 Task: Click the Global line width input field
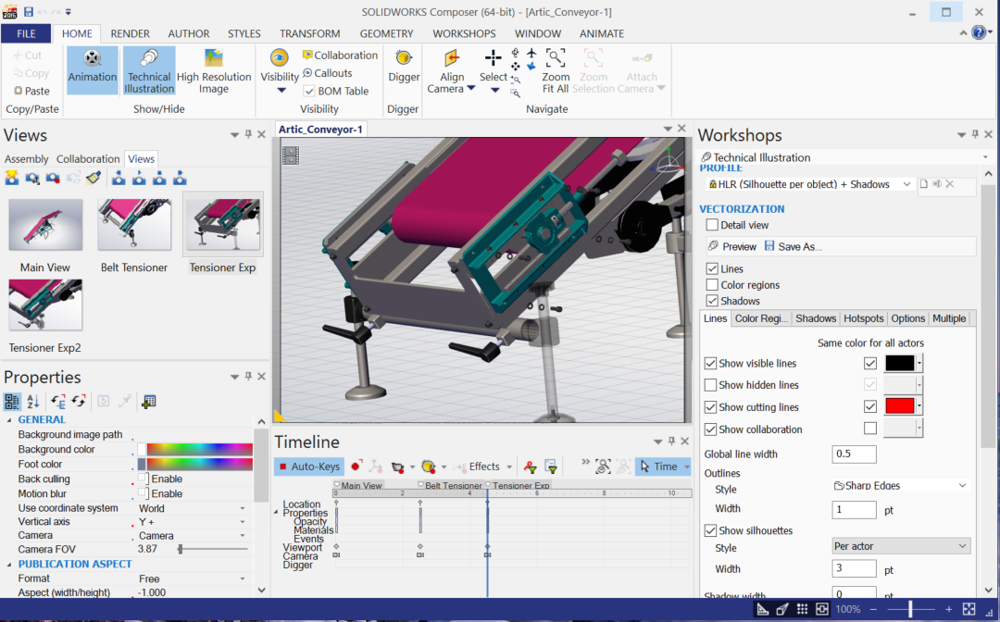tap(854, 454)
